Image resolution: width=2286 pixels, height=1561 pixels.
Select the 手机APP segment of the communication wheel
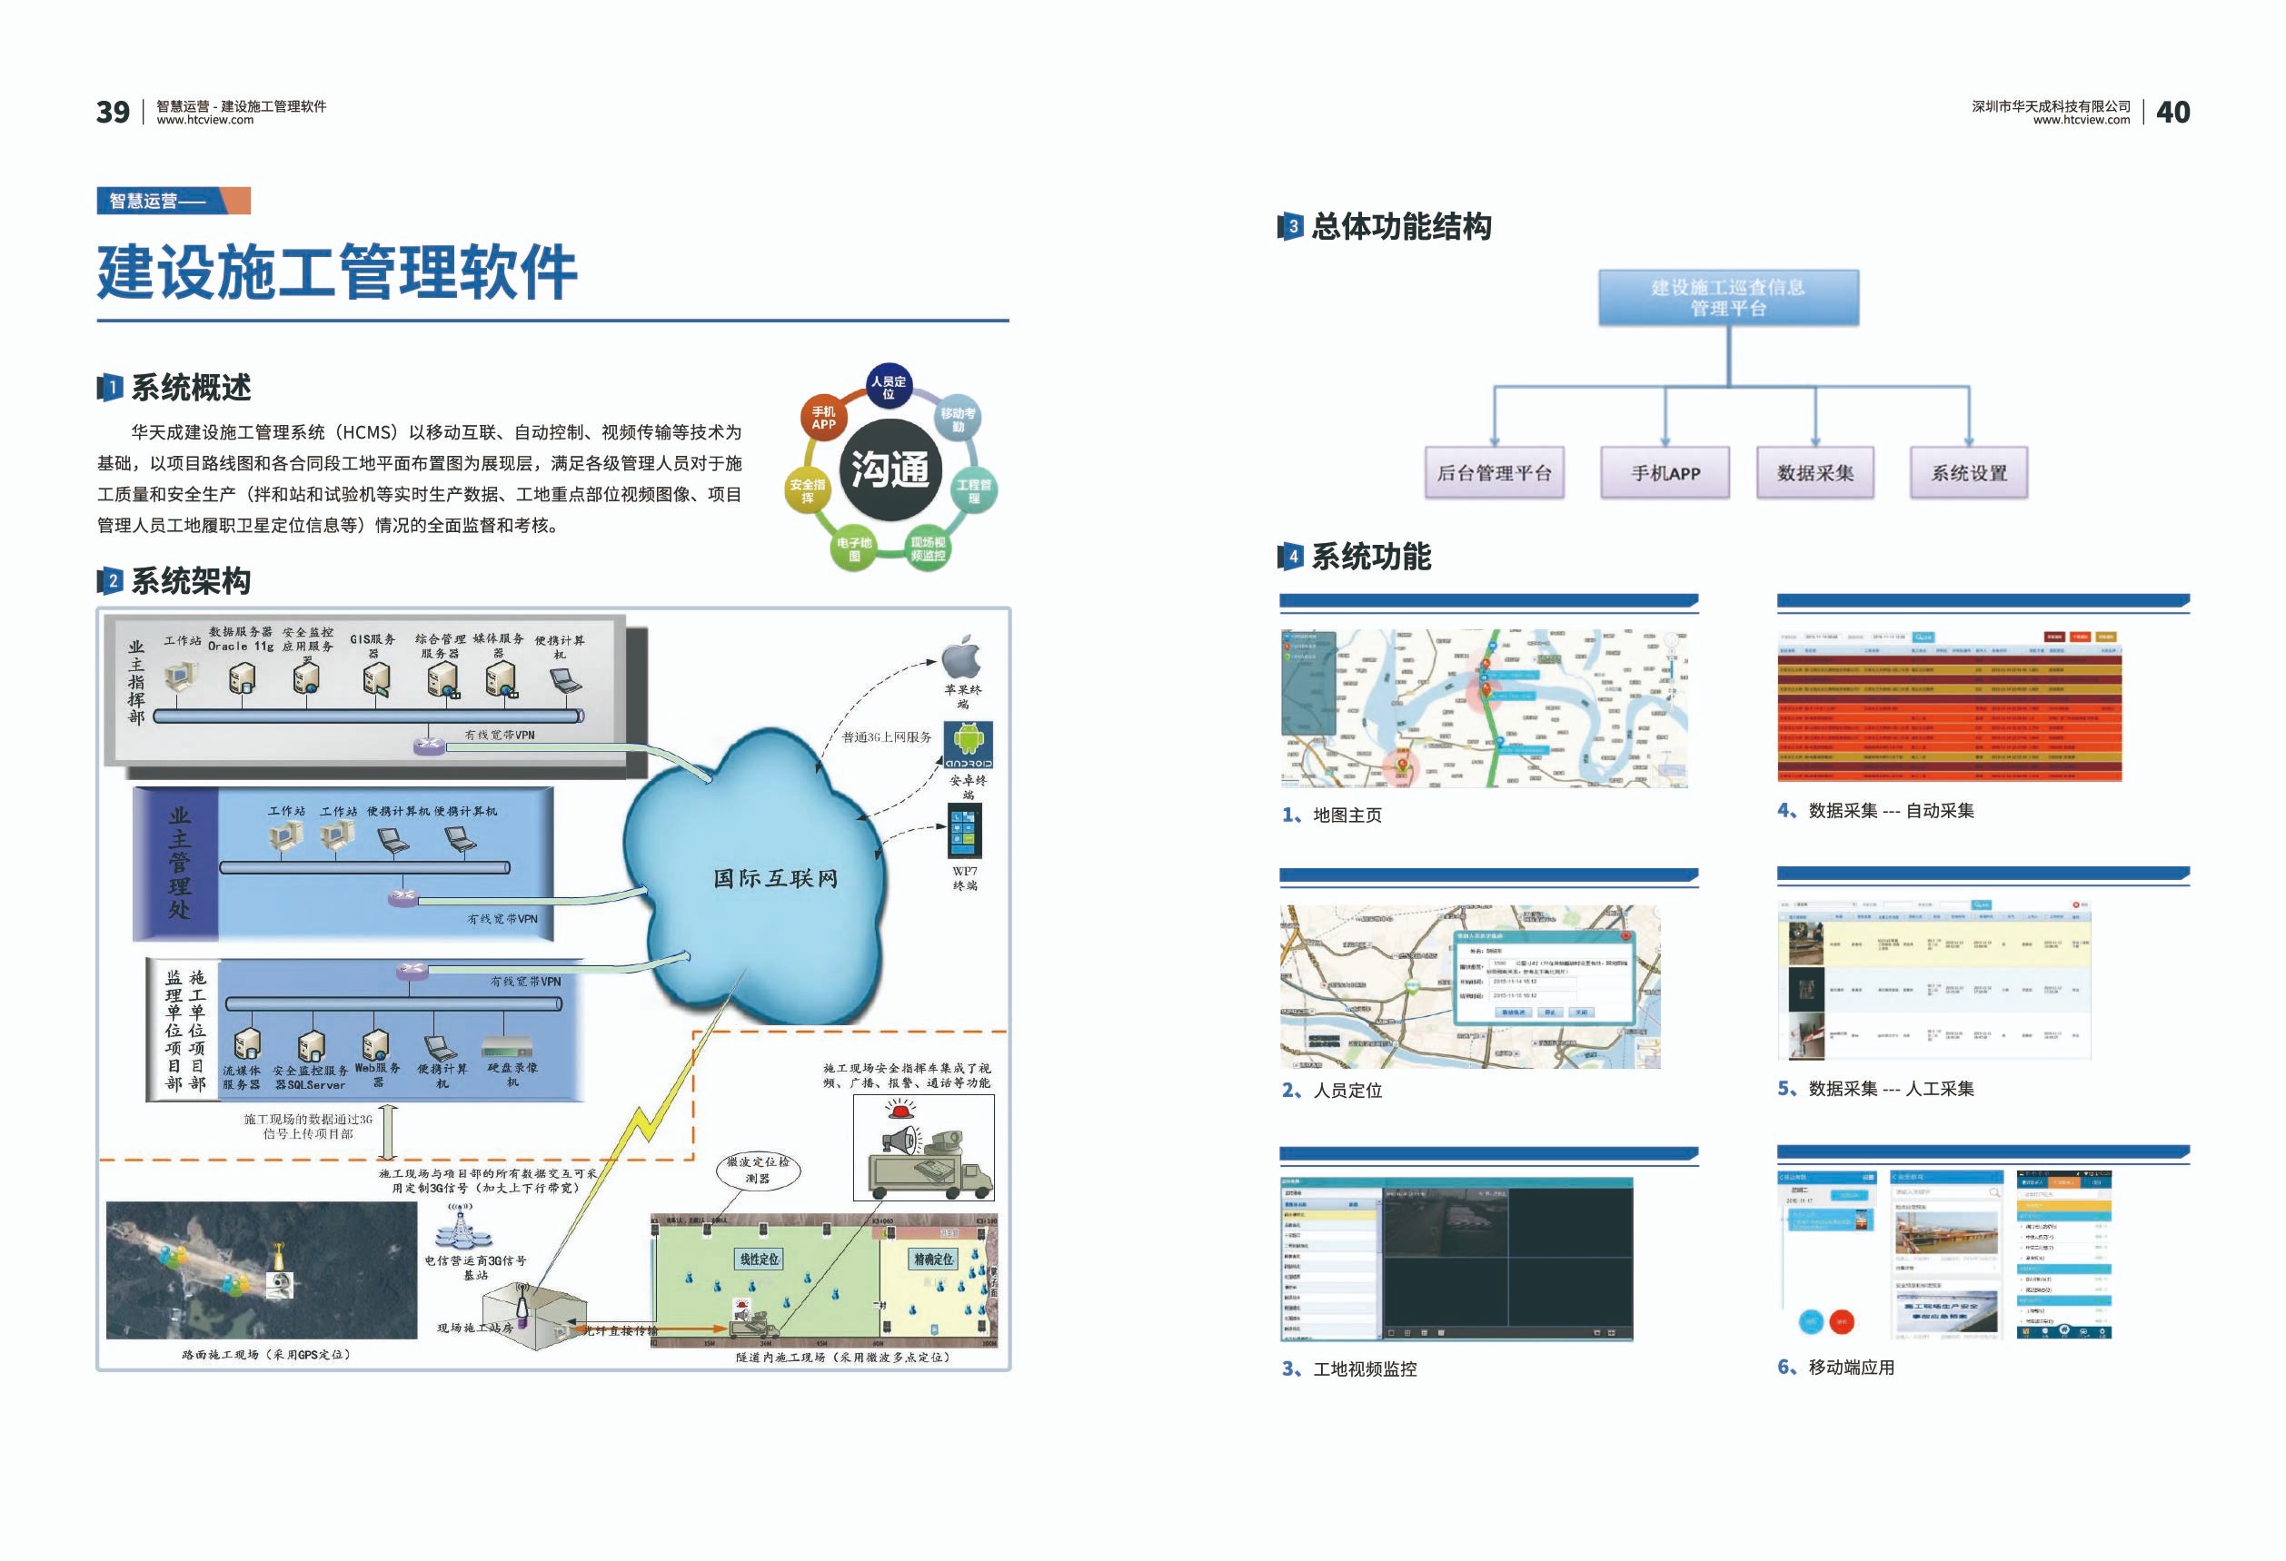pyautogui.click(x=824, y=419)
